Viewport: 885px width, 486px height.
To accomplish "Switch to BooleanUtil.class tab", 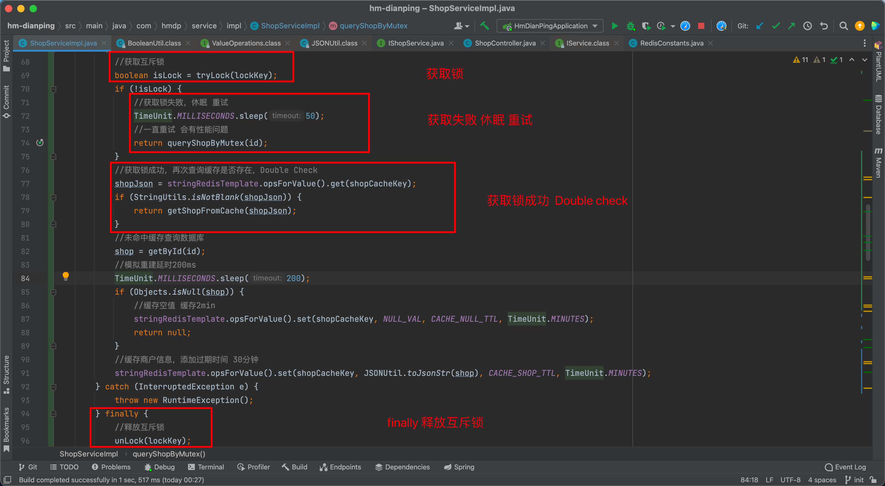I will pos(154,43).
